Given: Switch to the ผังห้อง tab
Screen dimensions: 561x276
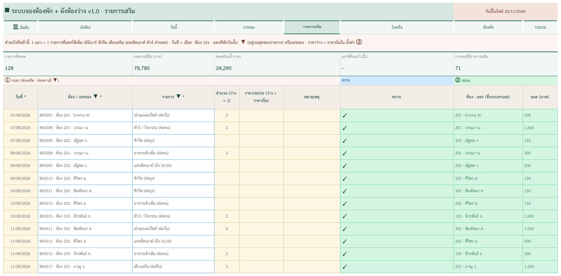Looking at the screenshot, I should 85,27.
